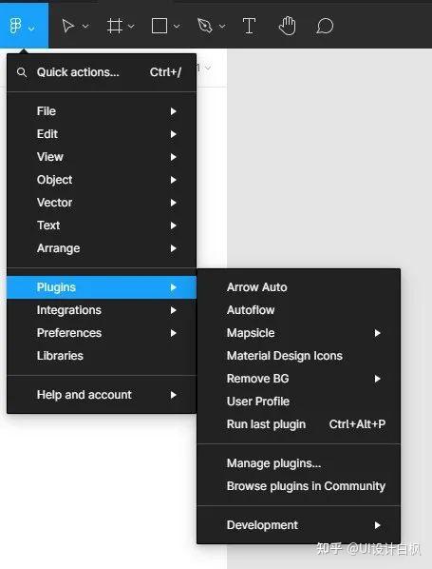The image size is (432, 569).
Task: Select the Hand tool icon
Action: [288, 26]
